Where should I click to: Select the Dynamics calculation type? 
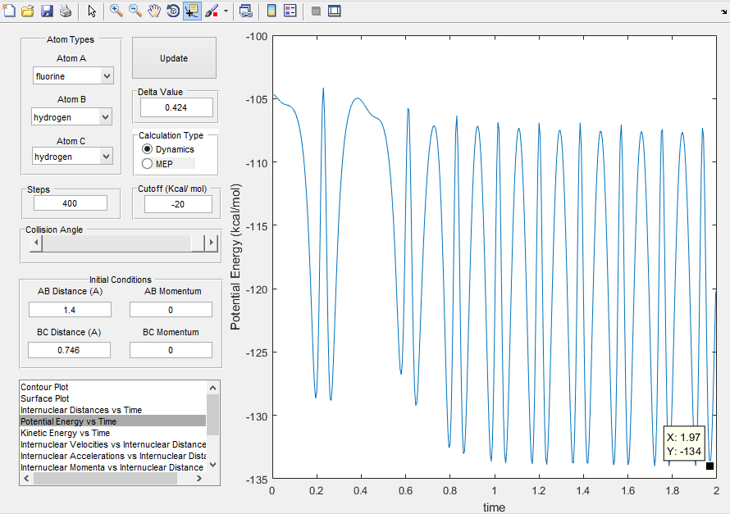coord(148,149)
